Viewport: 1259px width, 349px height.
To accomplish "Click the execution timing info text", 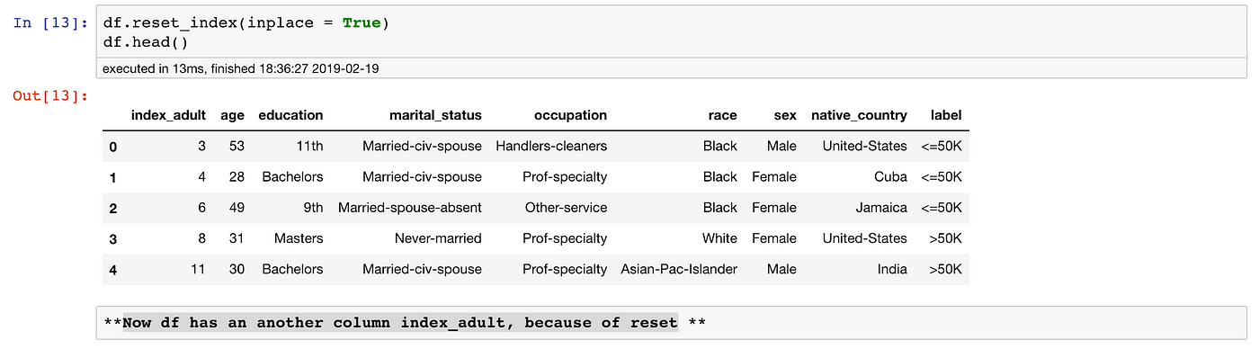I will (246, 68).
